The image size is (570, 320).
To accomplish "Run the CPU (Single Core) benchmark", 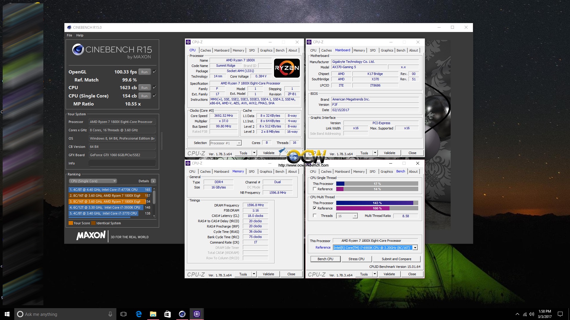I will coord(145,96).
